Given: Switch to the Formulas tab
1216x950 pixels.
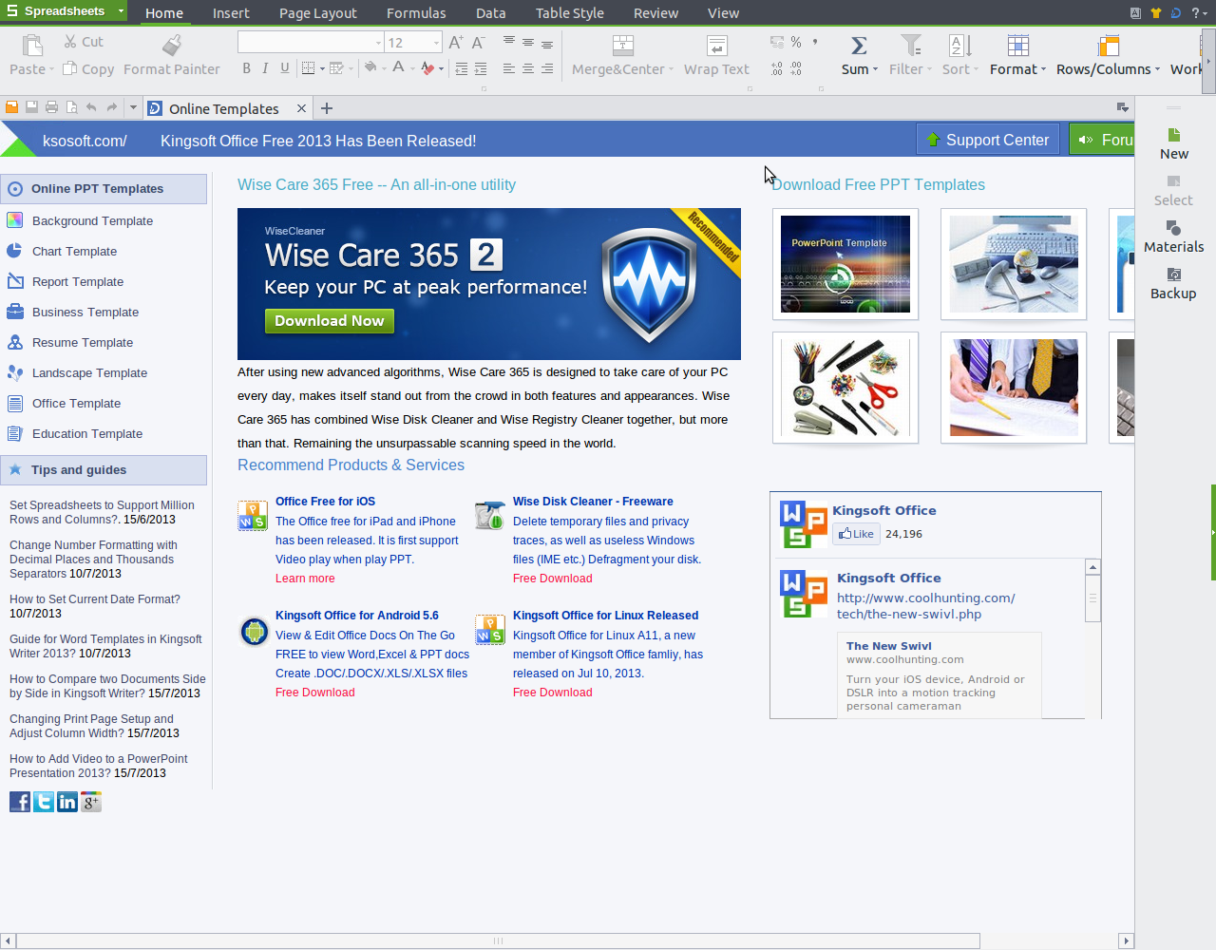Looking at the screenshot, I should [x=416, y=13].
